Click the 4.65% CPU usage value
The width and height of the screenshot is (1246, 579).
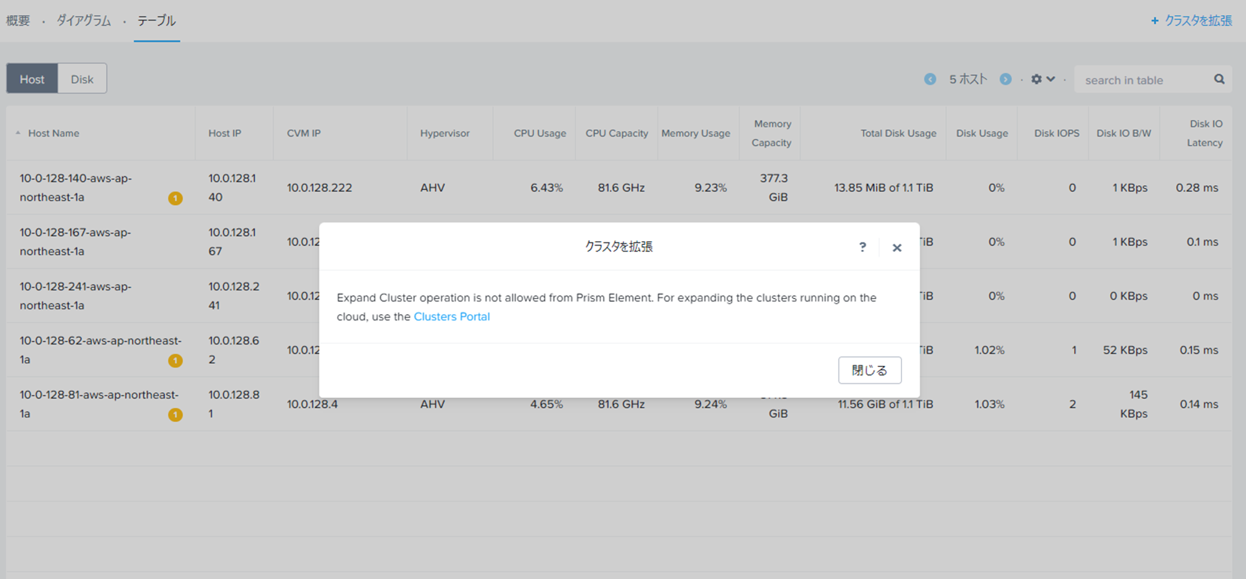[546, 404]
